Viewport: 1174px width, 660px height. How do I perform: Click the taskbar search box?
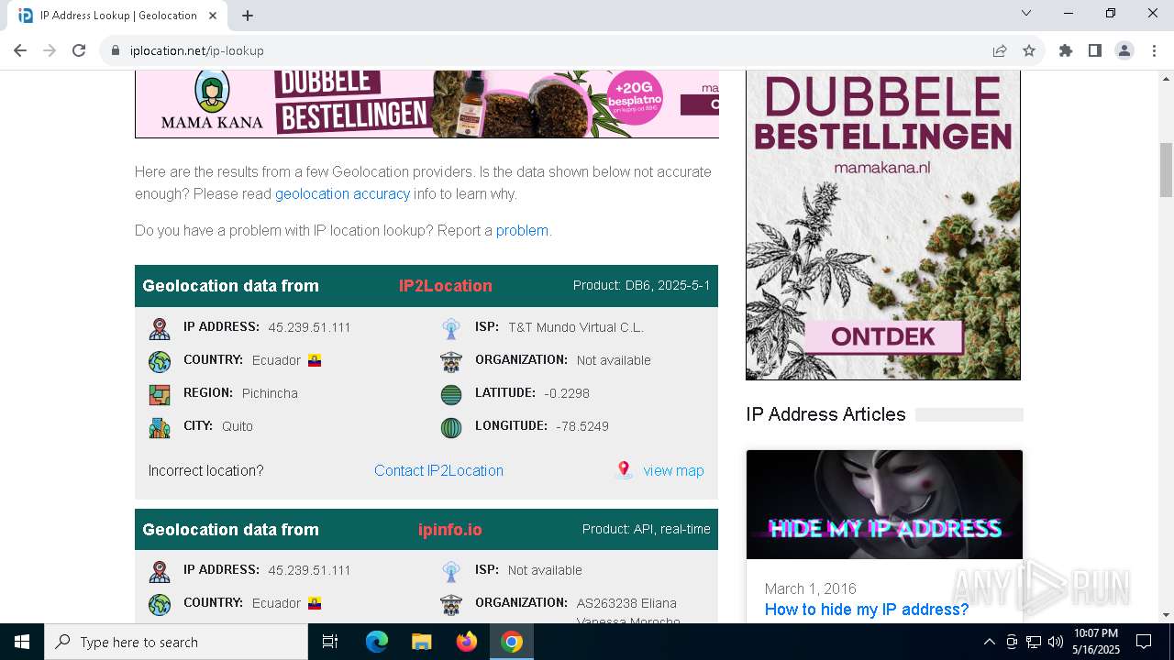[x=176, y=642]
